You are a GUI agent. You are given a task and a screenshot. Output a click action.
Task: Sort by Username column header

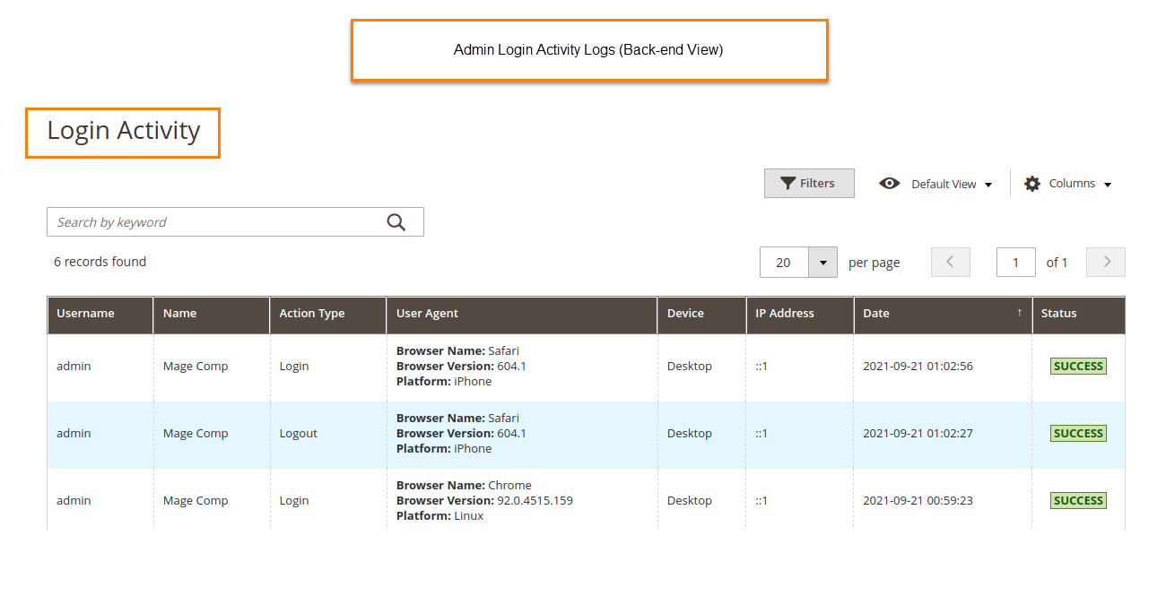point(100,315)
